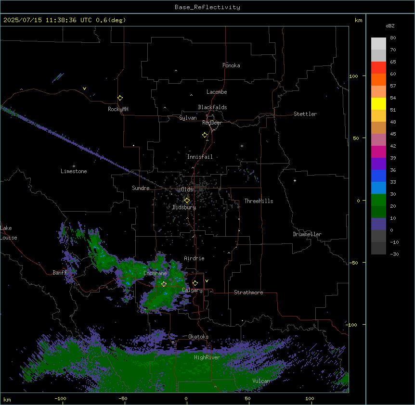Click the Stettler city label
Viewport: 415px width, 405px height.
tap(305, 114)
